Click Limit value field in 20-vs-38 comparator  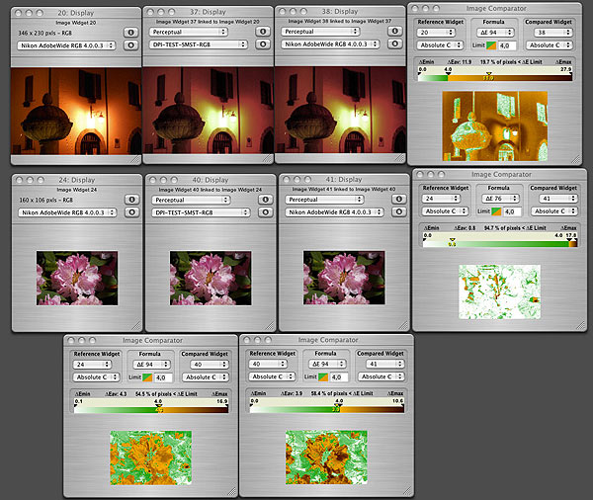point(507,45)
